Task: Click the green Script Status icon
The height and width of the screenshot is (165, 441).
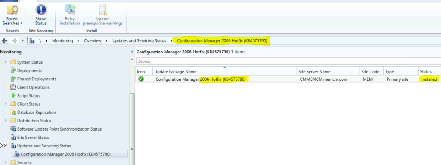Action: (13, 96)
